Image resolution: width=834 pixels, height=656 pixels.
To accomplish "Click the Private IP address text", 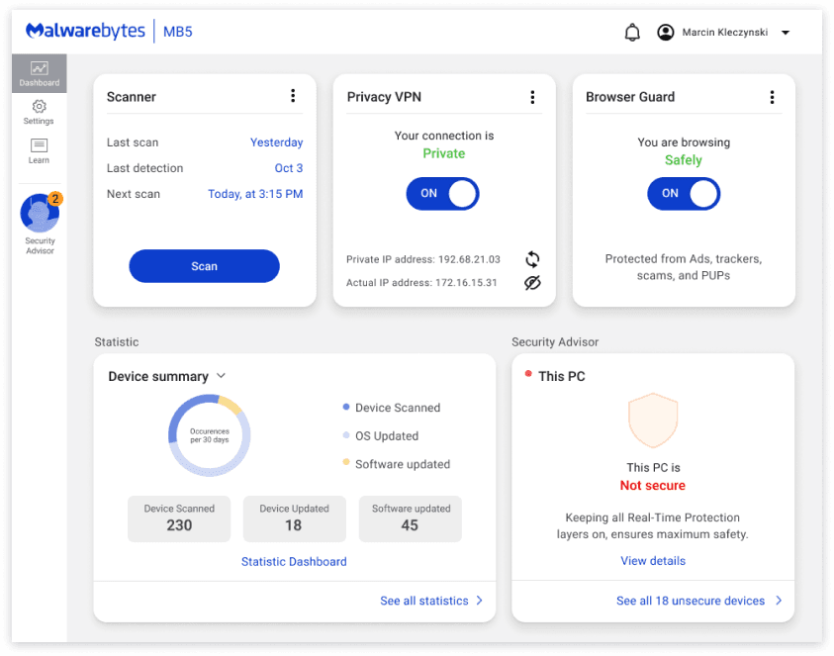I will pos(423,259).
